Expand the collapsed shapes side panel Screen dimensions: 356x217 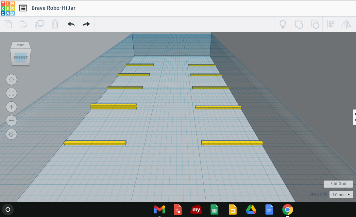(354, 117)
